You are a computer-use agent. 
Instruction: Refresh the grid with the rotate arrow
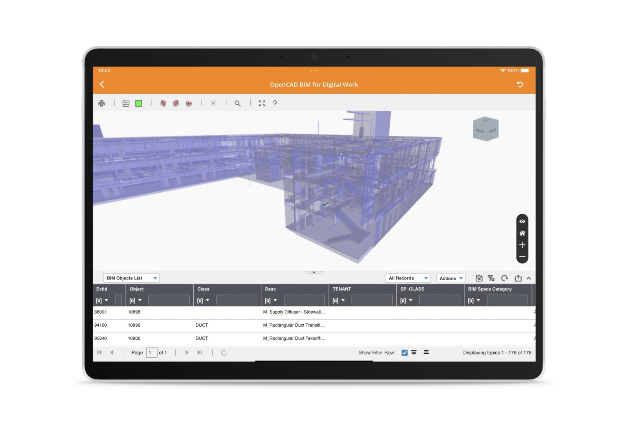[505, 278]
